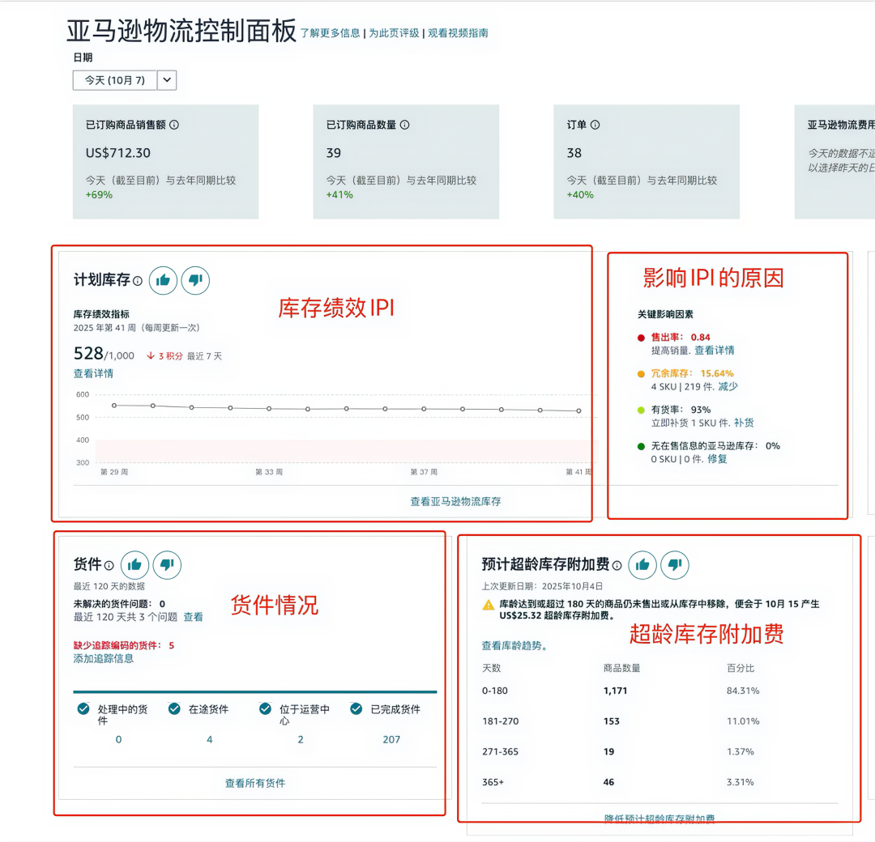
Task: Click the warning triangle icon
Action: pyautogui.click(x=489, y=605)
